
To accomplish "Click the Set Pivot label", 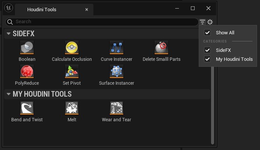I will [x=72, y=83].
